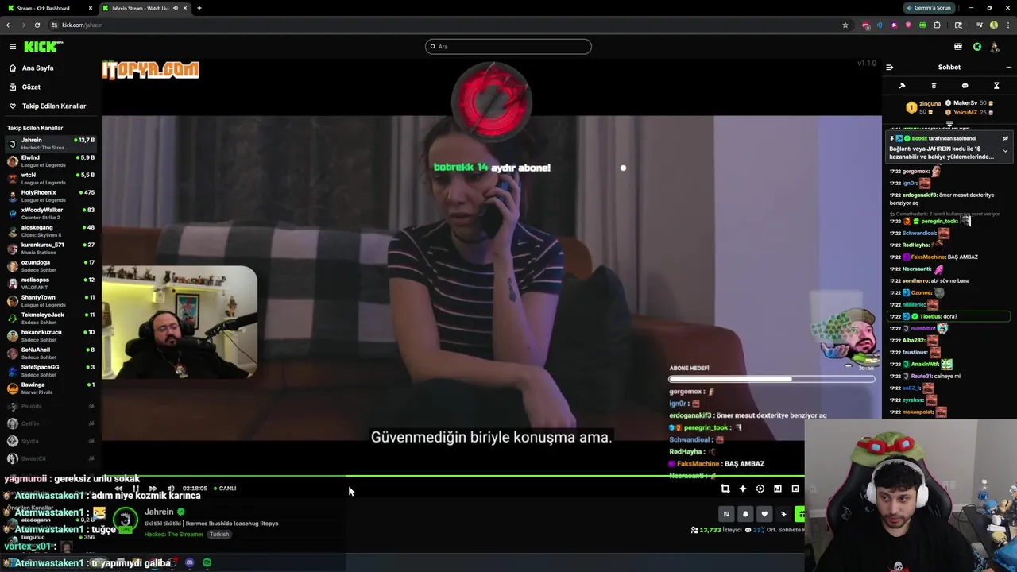Open the HolyPhoenix channel
This screenshot has width=1017, height=572.
pyautogui.click(x=51, y=196)
